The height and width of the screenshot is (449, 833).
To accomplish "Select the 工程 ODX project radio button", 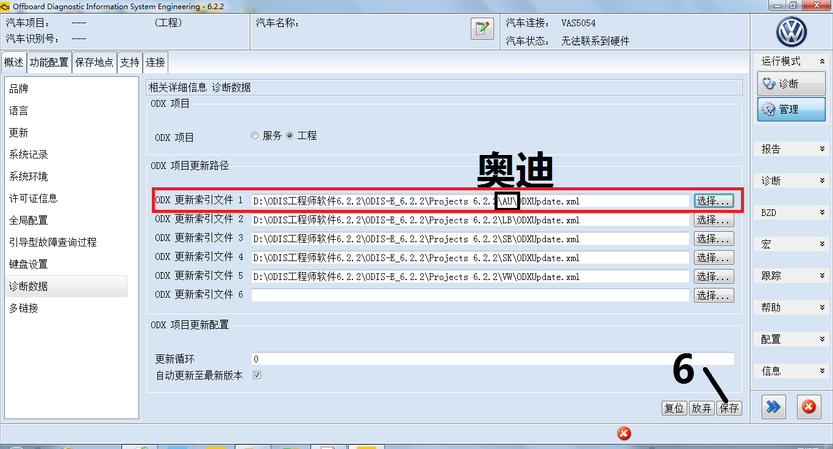I will click(x=290, y=136).
